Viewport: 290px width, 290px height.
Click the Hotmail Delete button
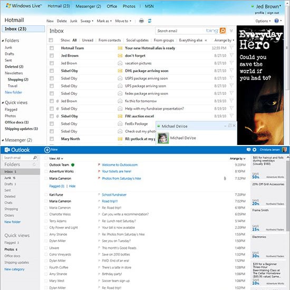click(x=62, y=21)
